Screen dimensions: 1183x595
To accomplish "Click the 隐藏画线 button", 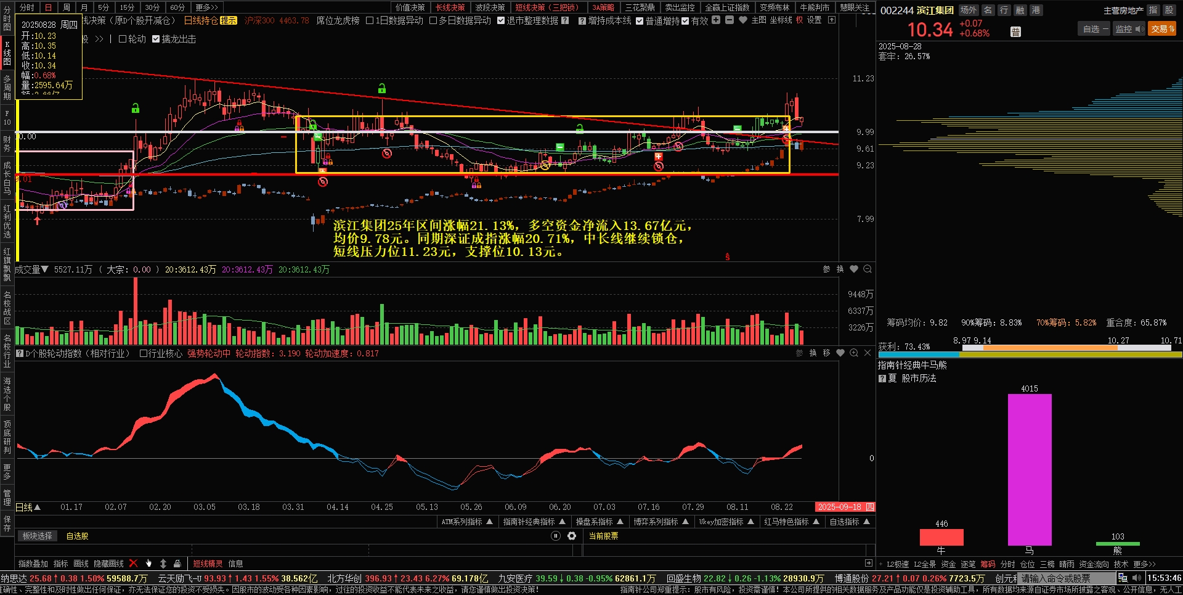I will click(108, 564).
